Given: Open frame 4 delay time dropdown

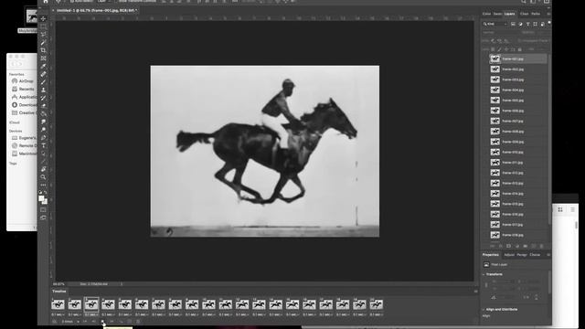Looking at the screenshot, I should tap(108, 314).
